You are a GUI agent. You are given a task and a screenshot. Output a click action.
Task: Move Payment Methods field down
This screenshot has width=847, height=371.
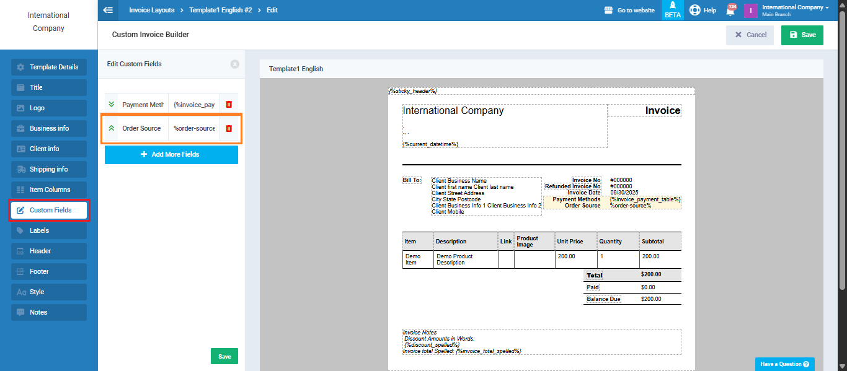click(x=112, y=105)
